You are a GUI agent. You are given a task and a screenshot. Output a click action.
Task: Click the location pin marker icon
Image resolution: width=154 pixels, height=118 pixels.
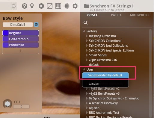[32, 6]
